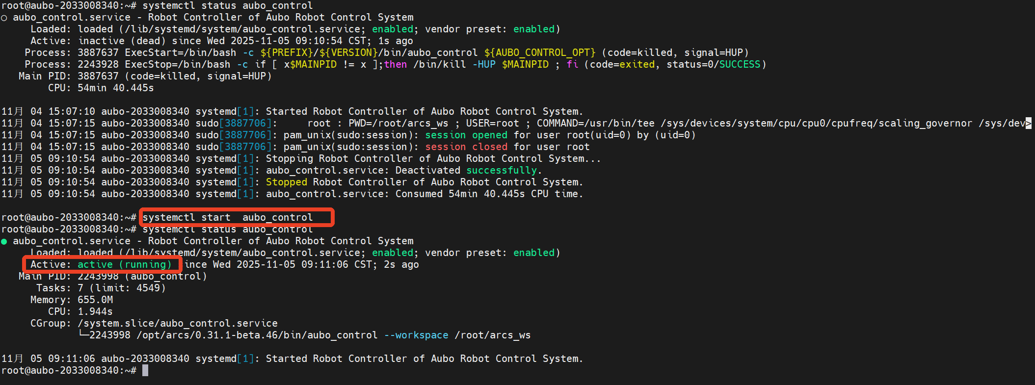Click the block cursor at the last prompt
Image resolution: width=1035 pixels, height=385 pixels.
(x=145, y=371)
